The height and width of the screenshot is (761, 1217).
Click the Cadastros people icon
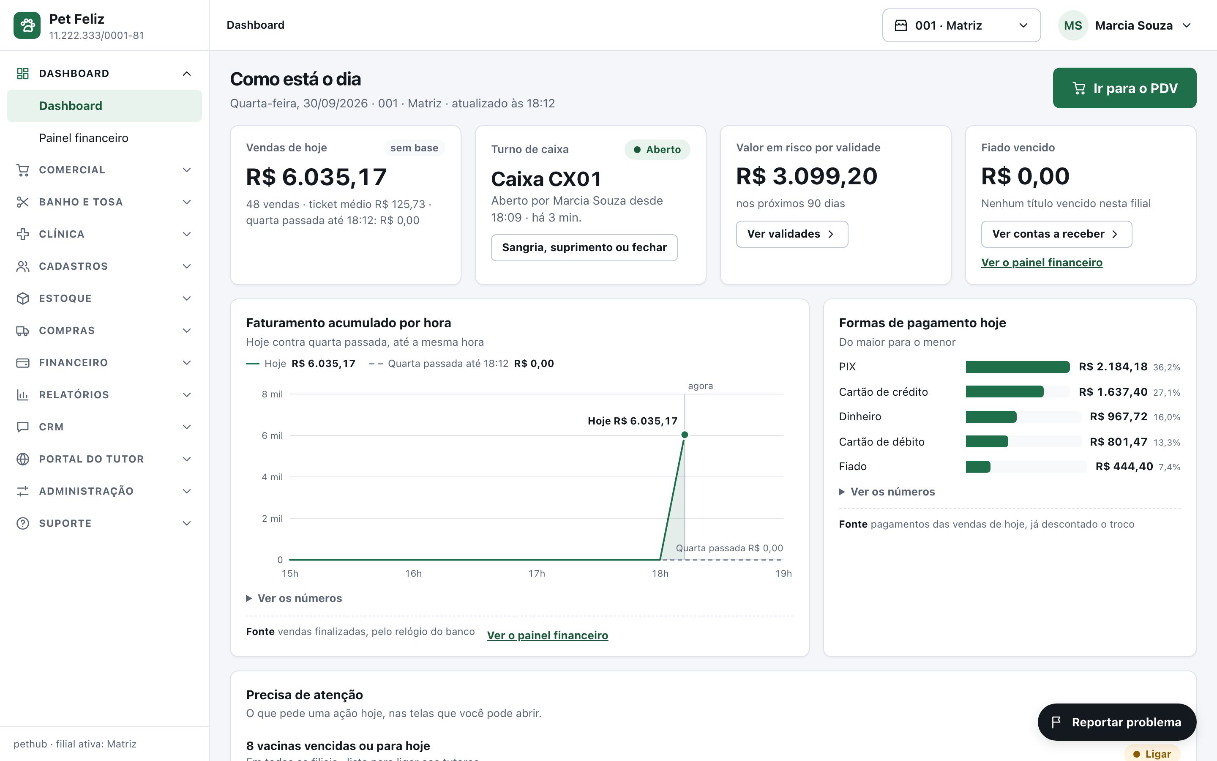[x=23, y=266]
